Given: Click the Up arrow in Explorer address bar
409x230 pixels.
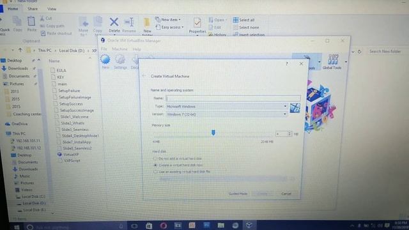Looking at the screenshot, I should 20,50.
